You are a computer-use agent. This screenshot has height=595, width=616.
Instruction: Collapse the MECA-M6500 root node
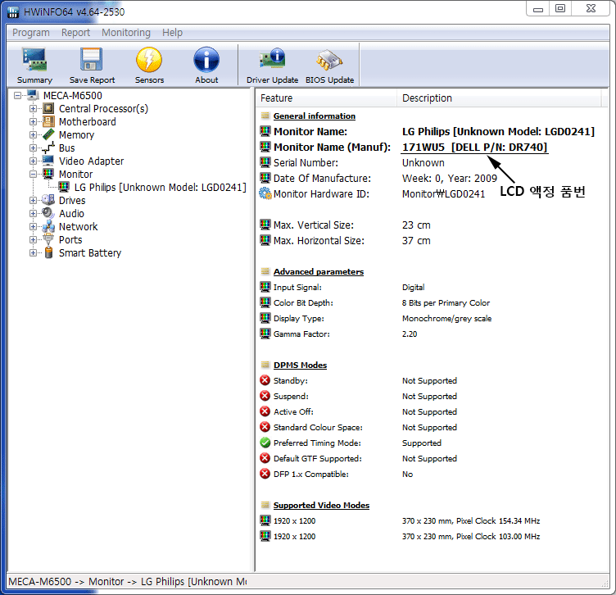17,96
